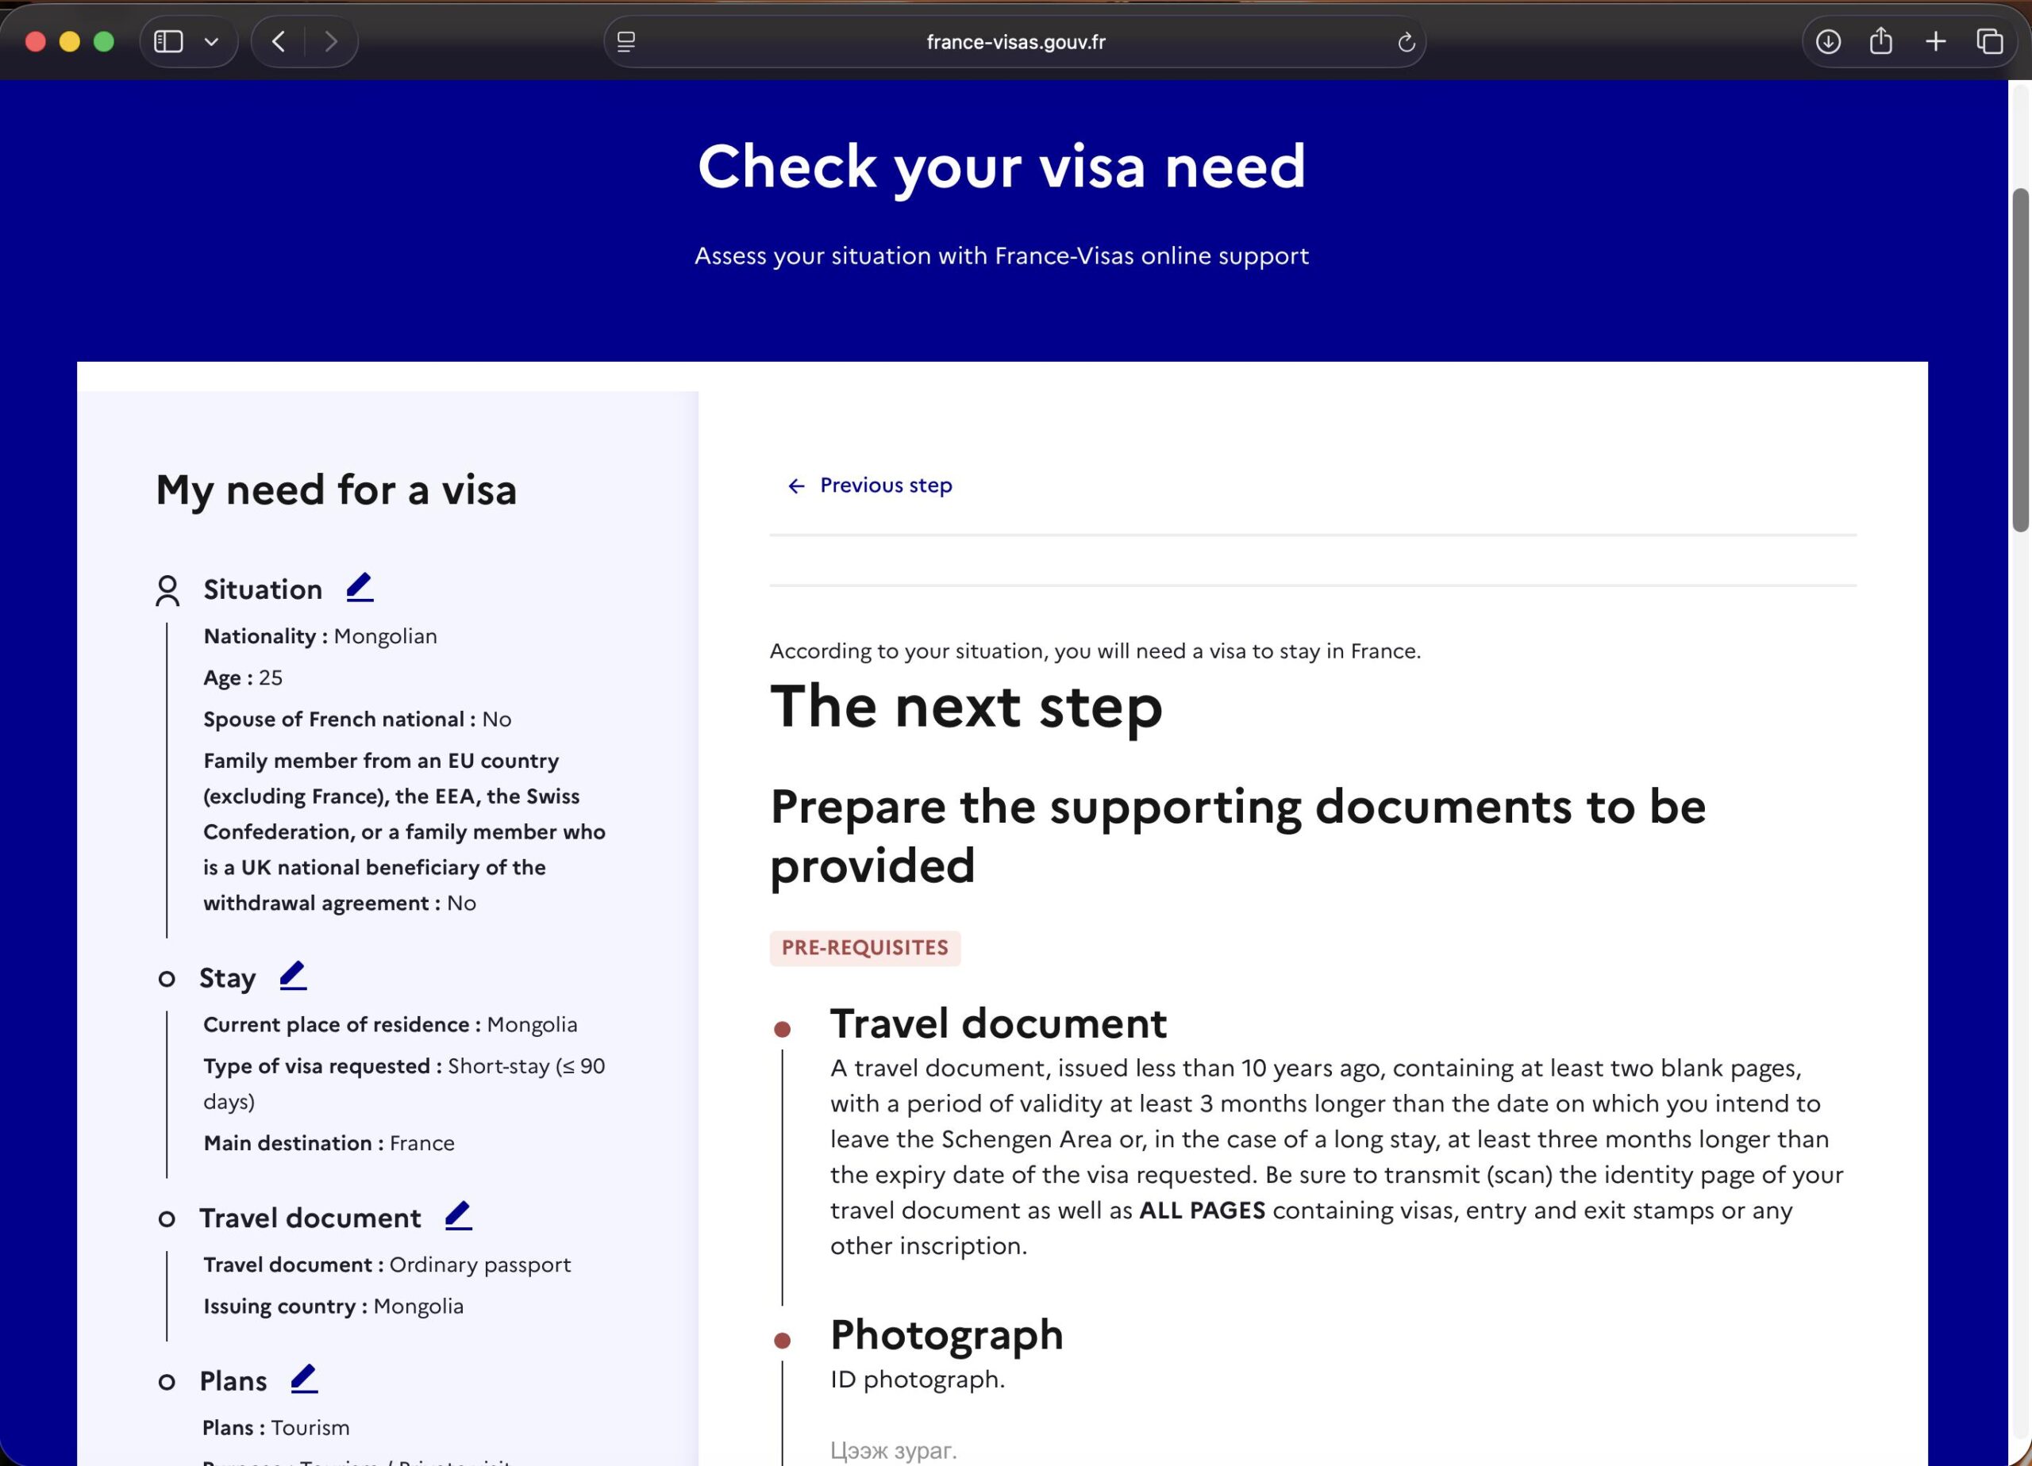The height and width of the screenshot is (1466, 2032).
Task: Select the Age : 25 line
Action: (x=243, y=678)
